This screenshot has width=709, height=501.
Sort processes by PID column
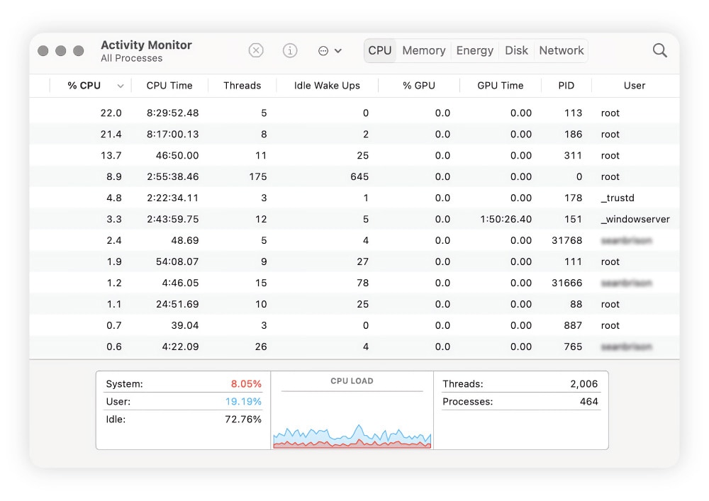[x=566, y=85]
